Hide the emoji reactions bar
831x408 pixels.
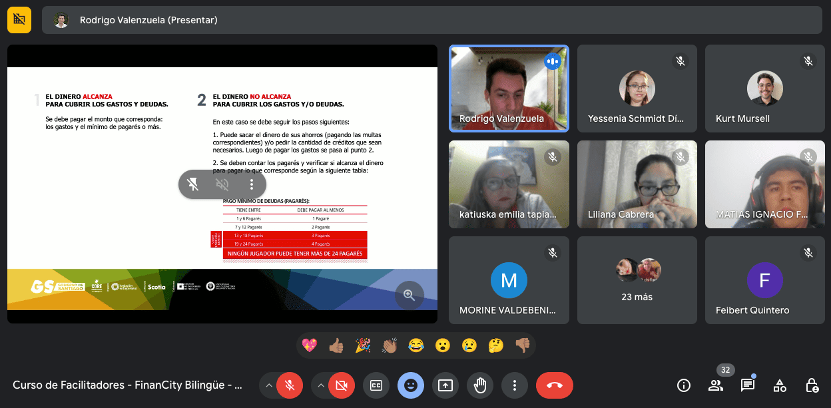point(411,385)
